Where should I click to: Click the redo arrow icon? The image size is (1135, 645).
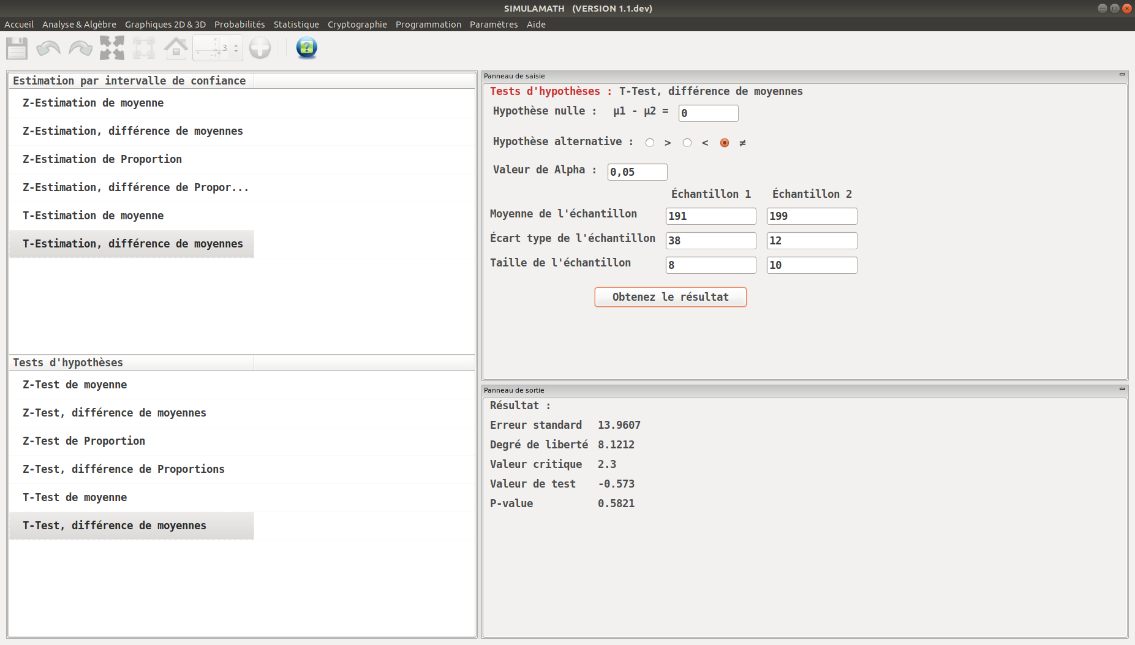(80, 48)
